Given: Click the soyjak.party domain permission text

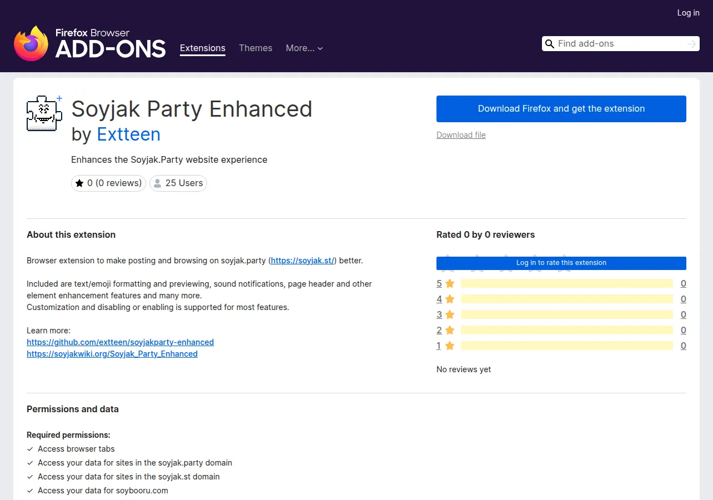Looking at the screenshot, I should click(x=135, y=463).
